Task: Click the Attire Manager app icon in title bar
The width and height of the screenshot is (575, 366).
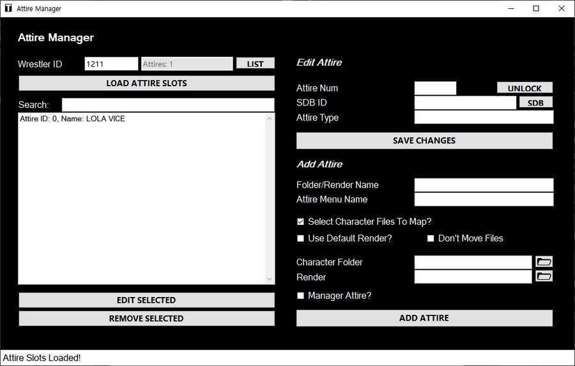Action: click(x=8, y=8)
